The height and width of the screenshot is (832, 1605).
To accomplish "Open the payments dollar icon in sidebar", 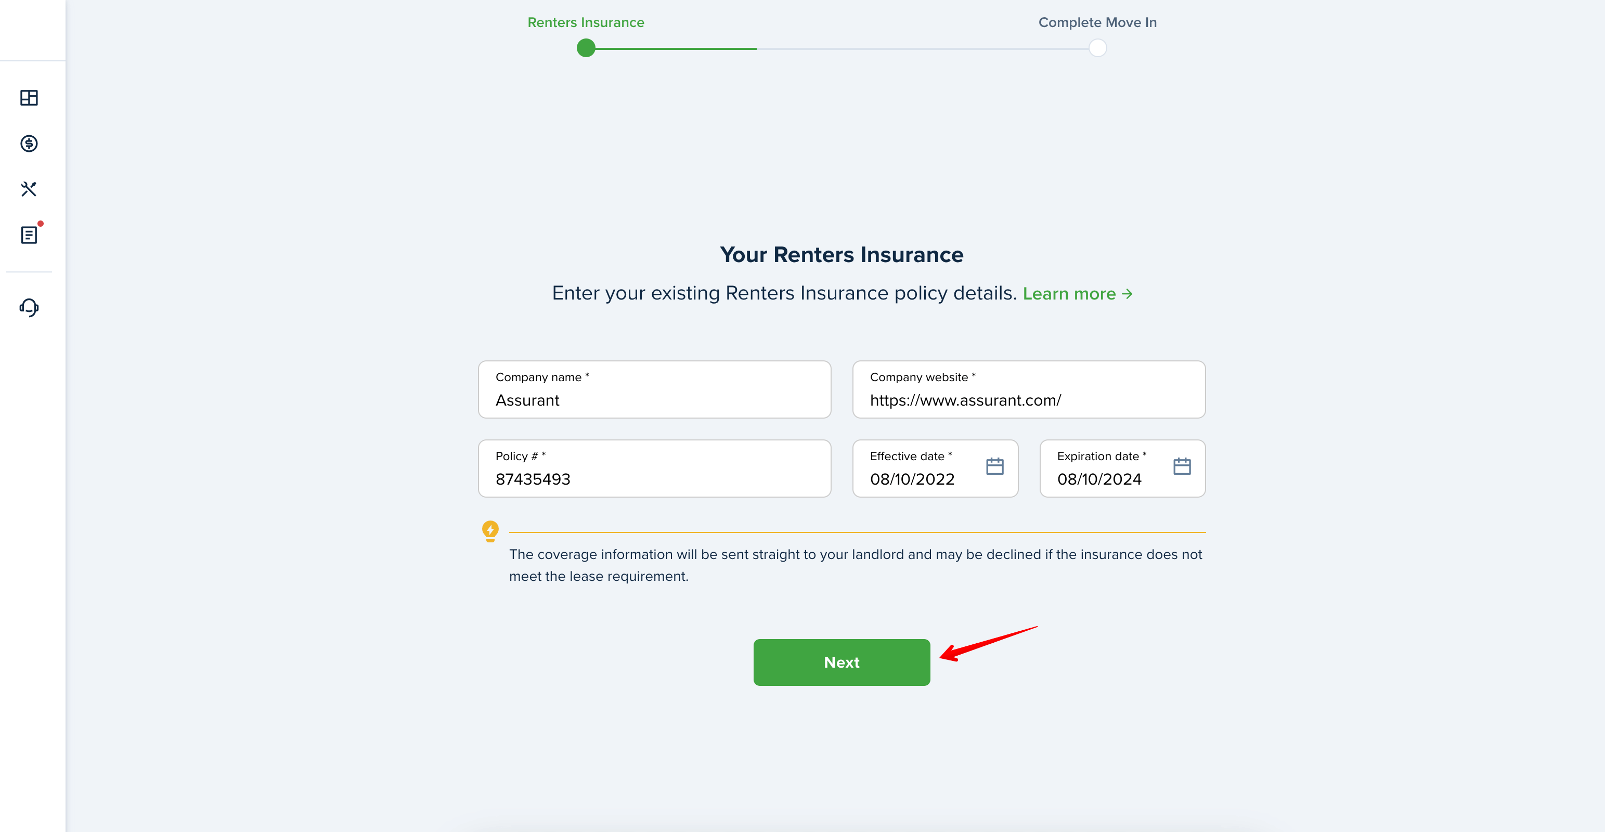I will (29, 144).
